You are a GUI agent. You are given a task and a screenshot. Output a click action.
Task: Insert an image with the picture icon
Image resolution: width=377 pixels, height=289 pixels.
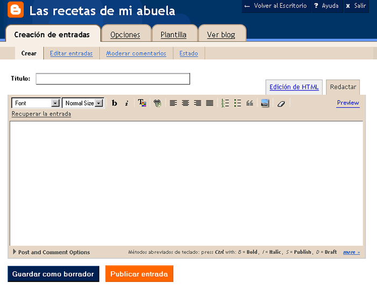265,103
